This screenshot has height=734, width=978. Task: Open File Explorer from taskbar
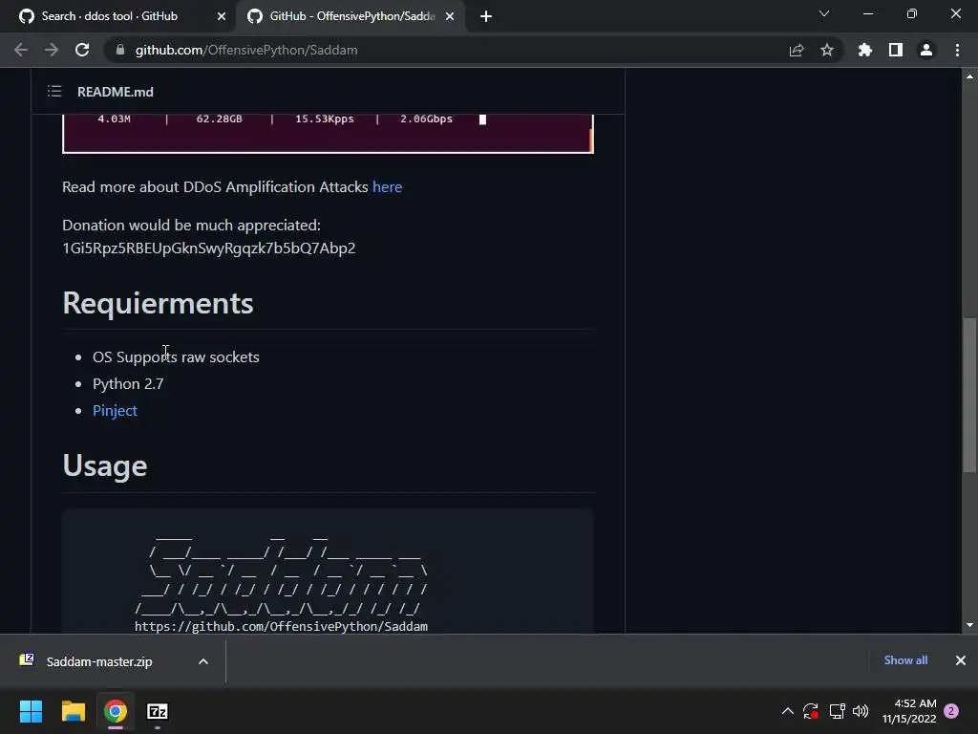73,711
